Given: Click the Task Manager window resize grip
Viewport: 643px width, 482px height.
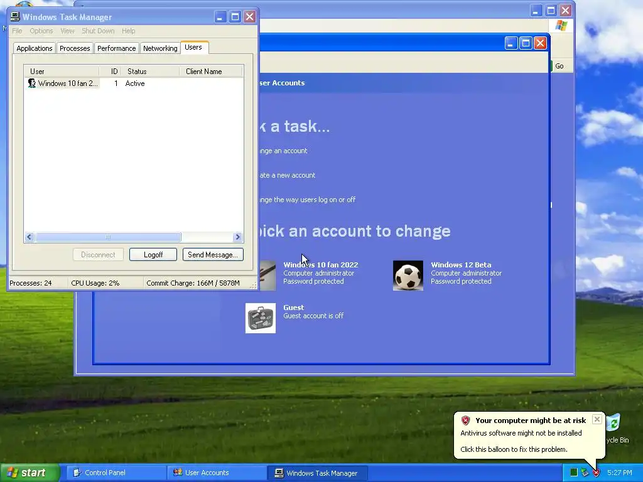Looking at the screenshot, I should tap(254, 286).
